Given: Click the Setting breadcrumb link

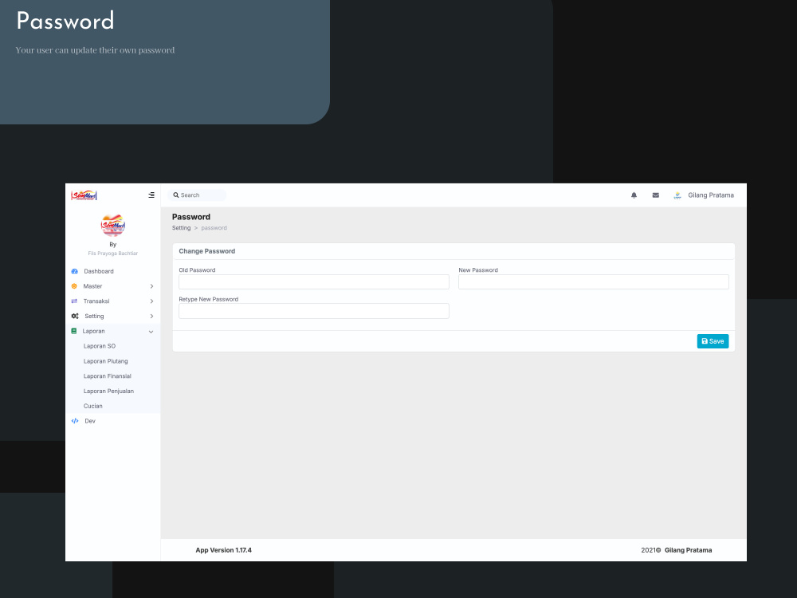Looking at the screenshot, I should click(181, 228).
